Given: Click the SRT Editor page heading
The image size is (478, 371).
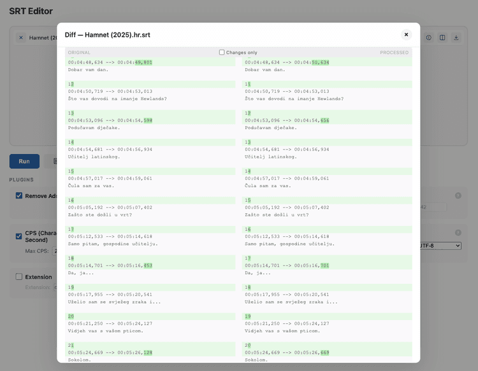Looking at the screenshot, I should coord(31,11).
